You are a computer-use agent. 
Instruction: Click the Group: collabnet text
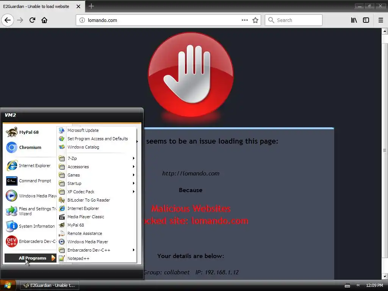point(167,272)
